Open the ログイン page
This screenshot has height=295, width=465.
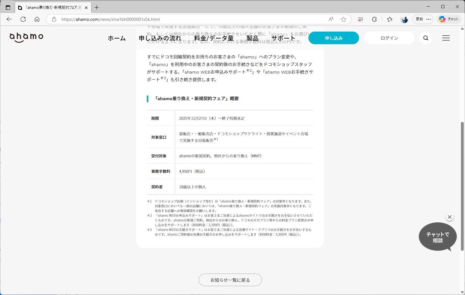pyautogui.click(x=389, y=38)
